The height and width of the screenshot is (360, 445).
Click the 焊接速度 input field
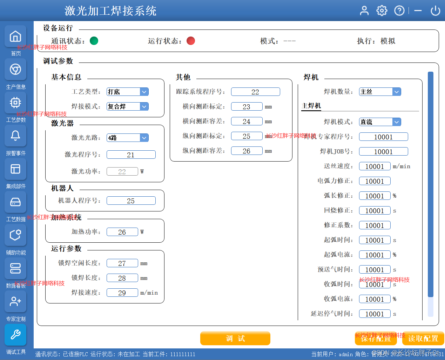[122, 293]
